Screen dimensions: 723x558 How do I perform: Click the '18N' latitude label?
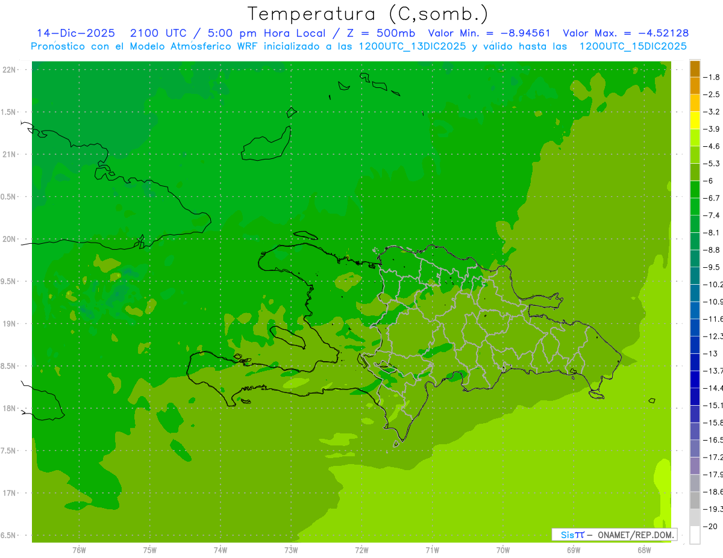[8, 409]
